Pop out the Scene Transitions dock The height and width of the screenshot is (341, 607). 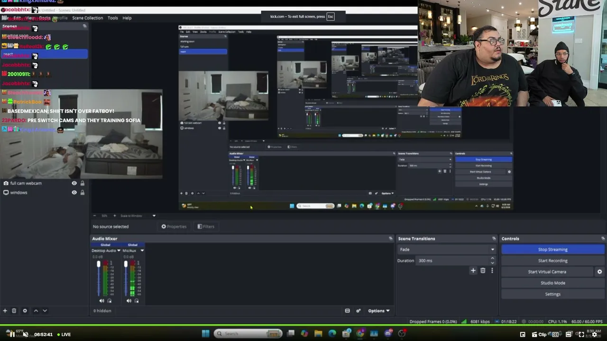(x=494, y=239)
